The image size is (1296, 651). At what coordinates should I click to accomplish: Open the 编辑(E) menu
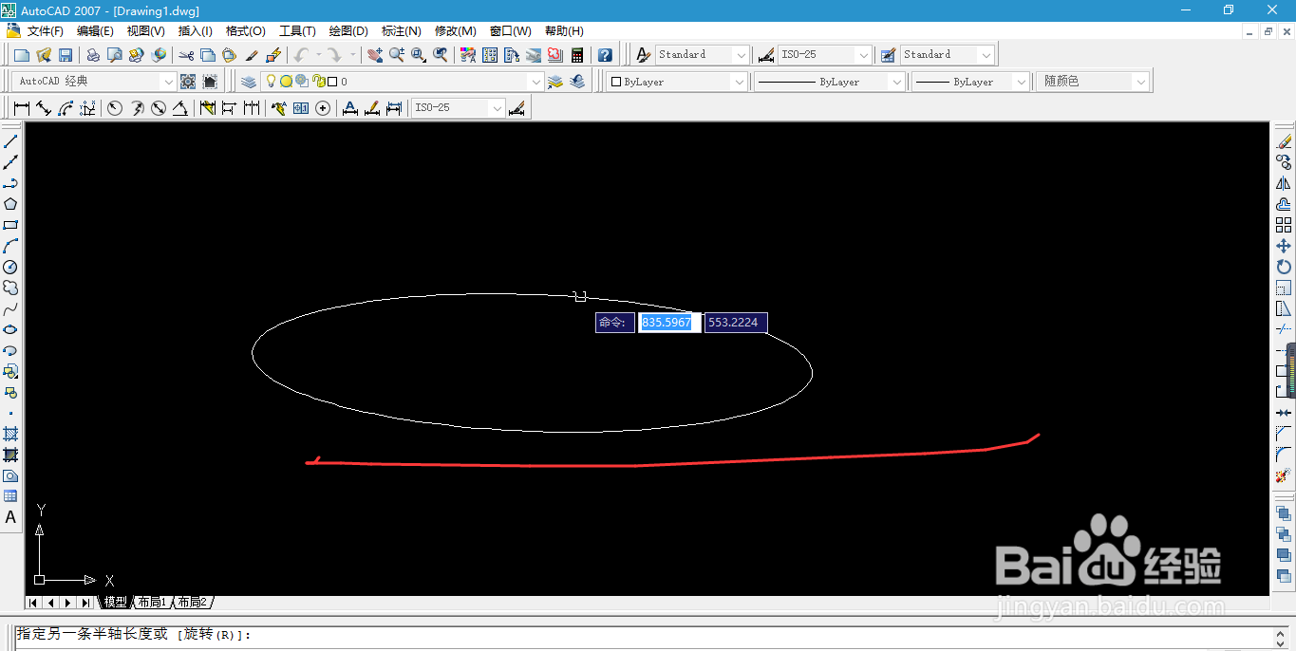(95, 31)
